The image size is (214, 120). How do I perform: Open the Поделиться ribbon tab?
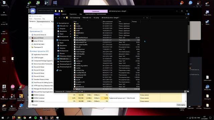[x=73, y=14]
